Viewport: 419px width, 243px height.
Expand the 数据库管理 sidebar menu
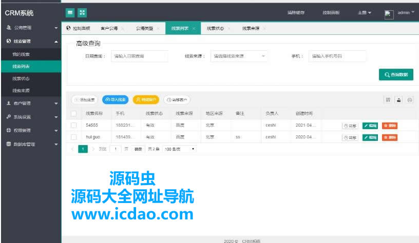pos(31,144)
